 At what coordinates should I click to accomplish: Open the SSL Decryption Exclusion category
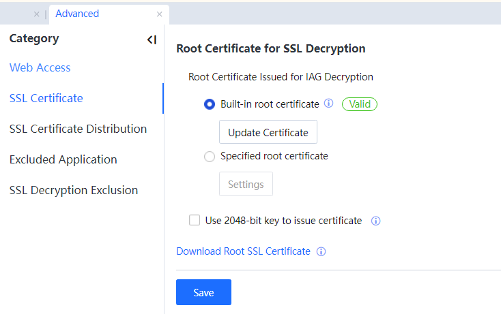click(74, 190)
